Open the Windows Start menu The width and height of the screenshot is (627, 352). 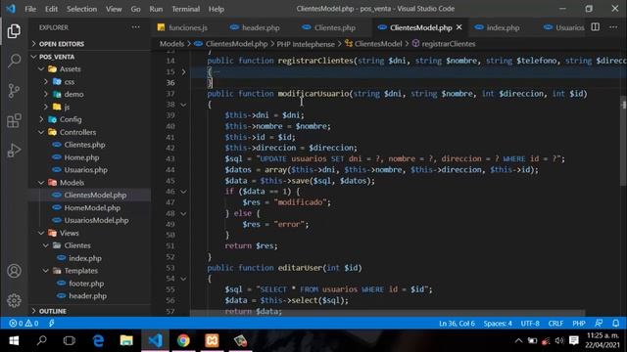(x=14, y=340)
